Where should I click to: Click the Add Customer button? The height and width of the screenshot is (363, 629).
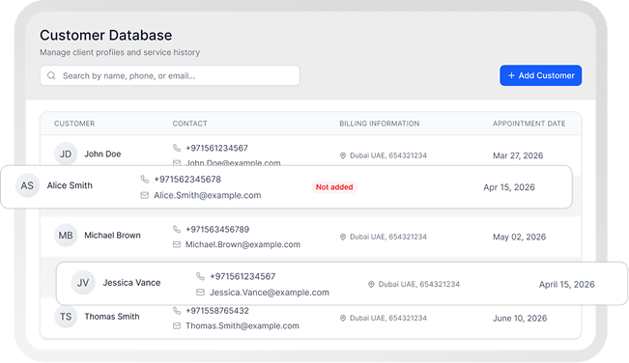540,75
